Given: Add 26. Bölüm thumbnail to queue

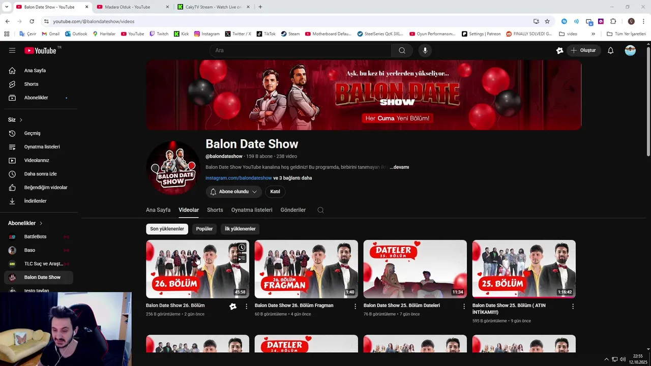Looking at the screenshot, I should [242, 258].
